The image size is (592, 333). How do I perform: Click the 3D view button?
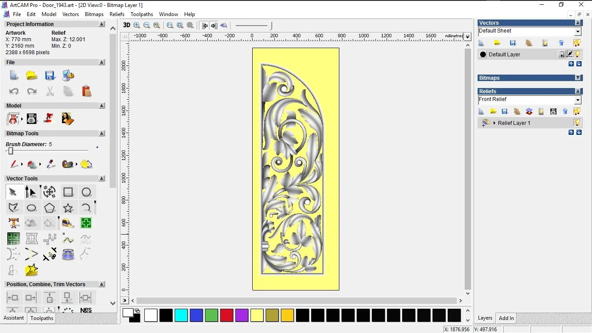pos(127,25)
